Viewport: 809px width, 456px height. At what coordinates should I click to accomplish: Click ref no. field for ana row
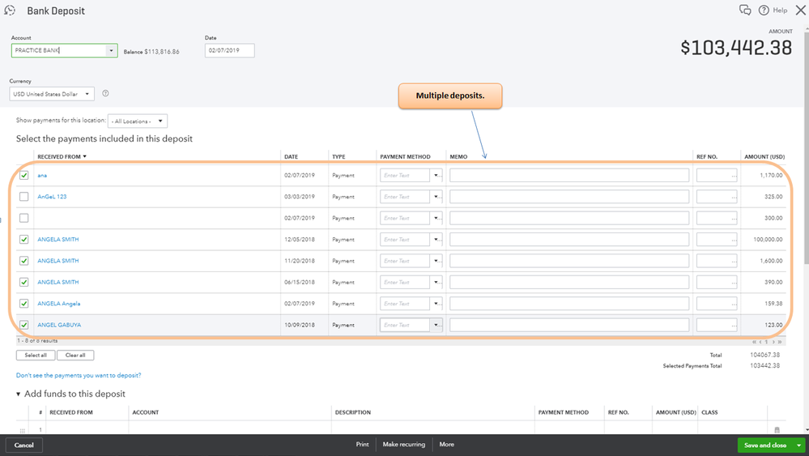point(717,176)
